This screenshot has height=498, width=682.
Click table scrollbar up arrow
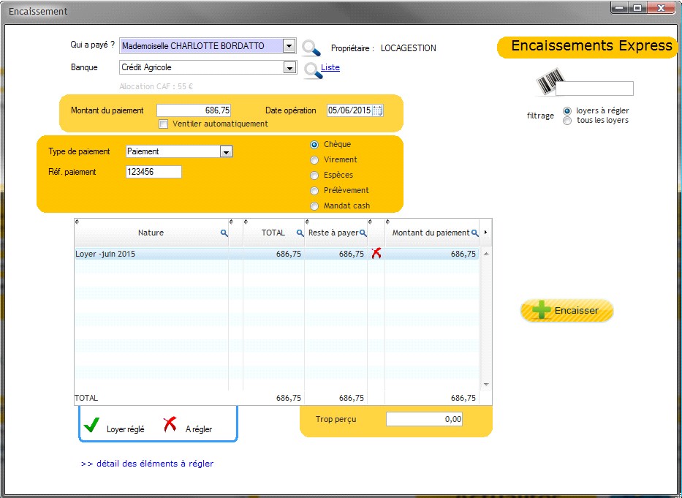(486, 254)
